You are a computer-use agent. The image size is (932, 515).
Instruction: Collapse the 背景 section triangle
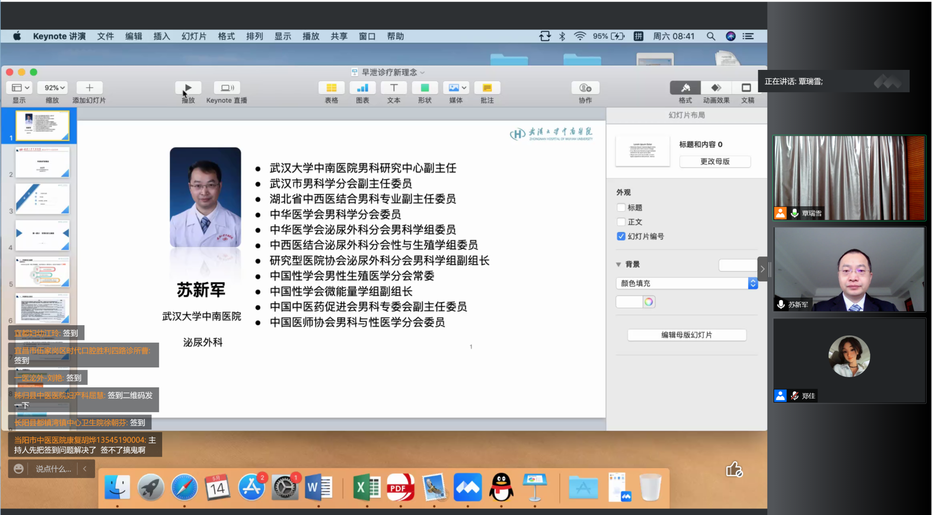click(618, 265)
